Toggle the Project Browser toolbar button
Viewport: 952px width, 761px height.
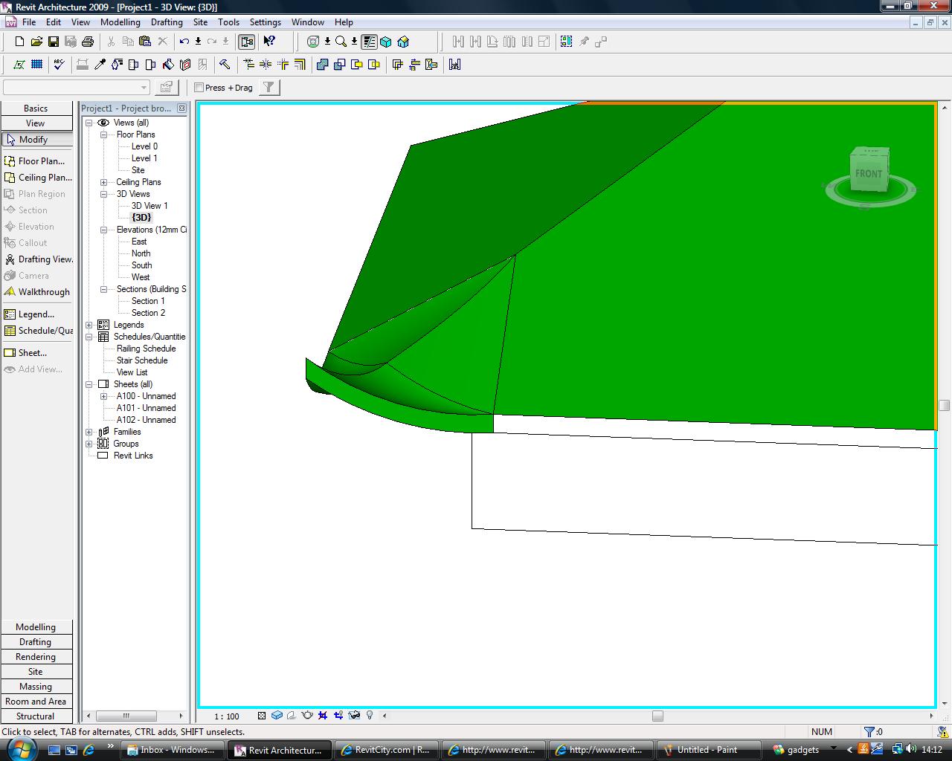pos(247,42)
